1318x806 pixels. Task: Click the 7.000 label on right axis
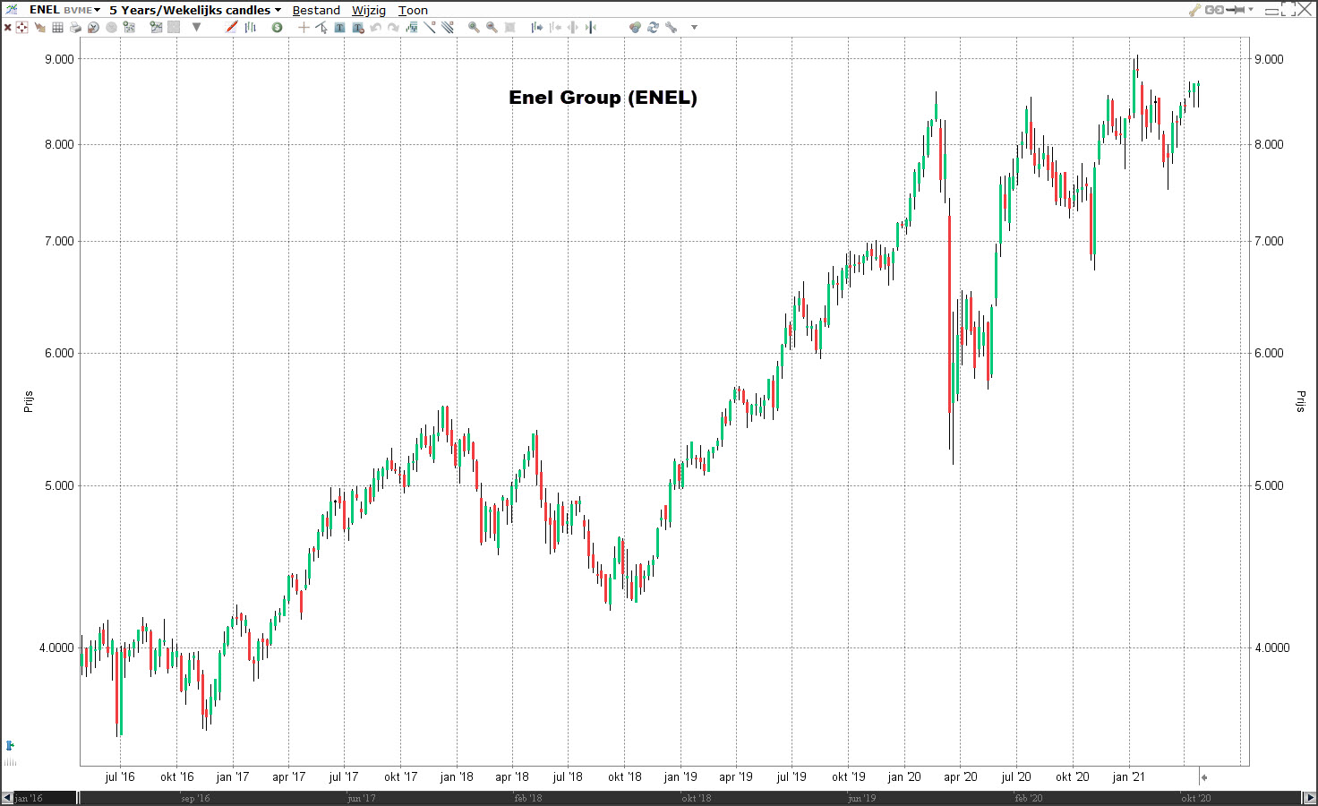point(1269,241)
